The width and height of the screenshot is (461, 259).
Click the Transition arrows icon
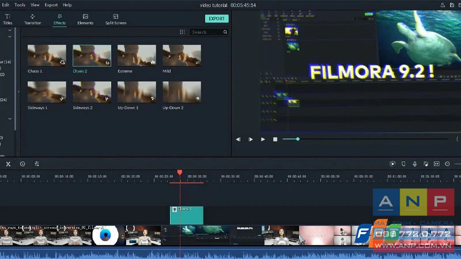tap(33, 17)
